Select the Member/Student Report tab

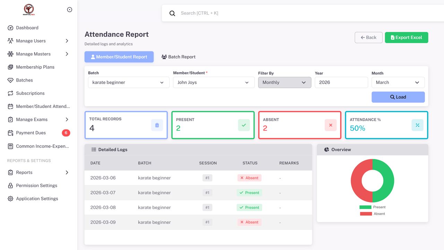click(119, 57)
